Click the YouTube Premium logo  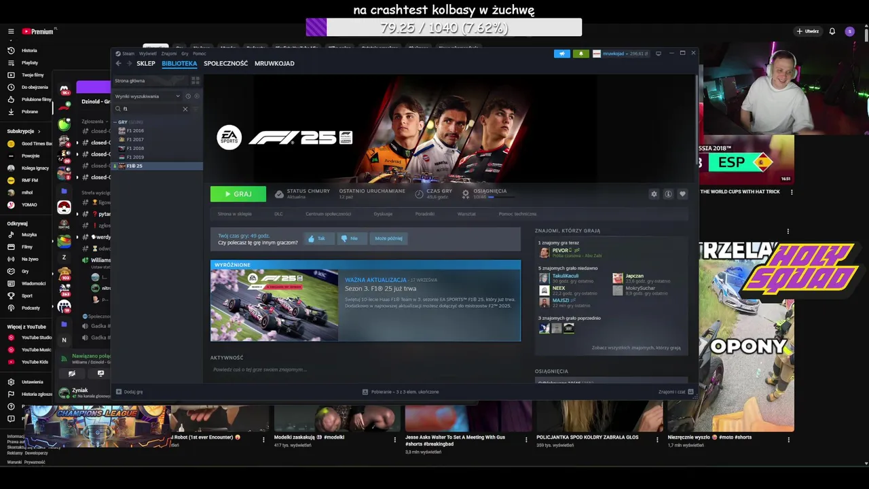pyautogui.click(x=37, y=31)
